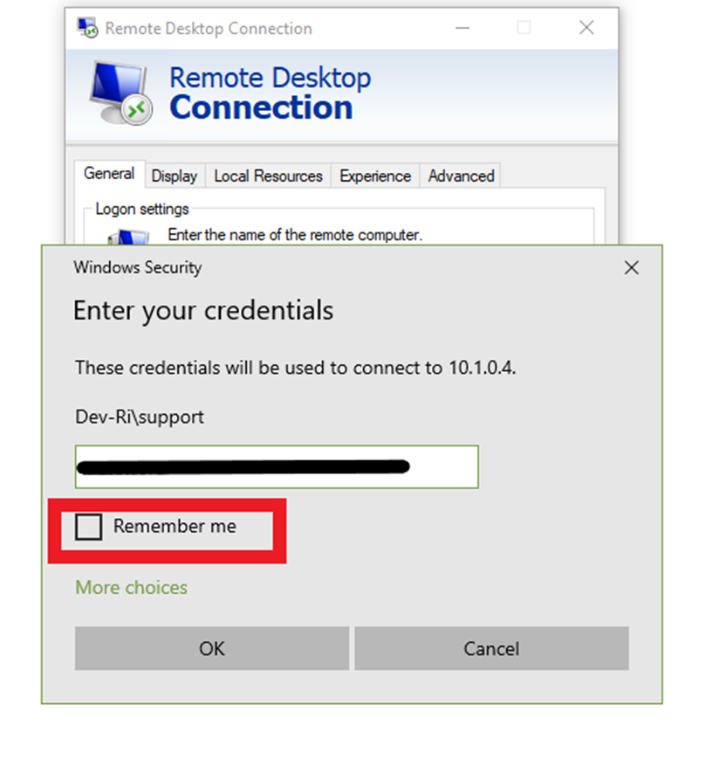719x759 pixels.
Task: Click the text mentioning 10.1.0.4
Action: click(295, 368)
